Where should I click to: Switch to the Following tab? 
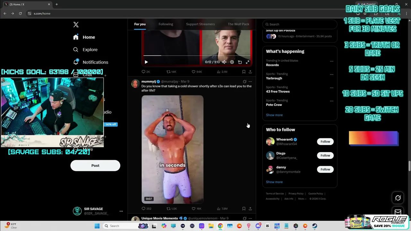point(166,24)
